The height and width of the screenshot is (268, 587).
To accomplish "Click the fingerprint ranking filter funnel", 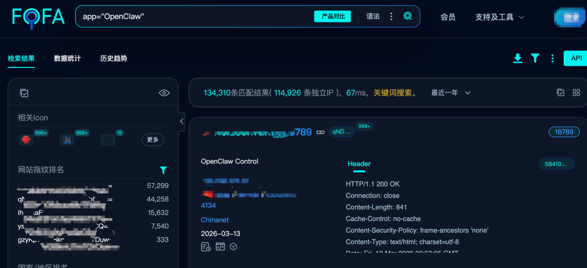I will [x=163, y=170].
